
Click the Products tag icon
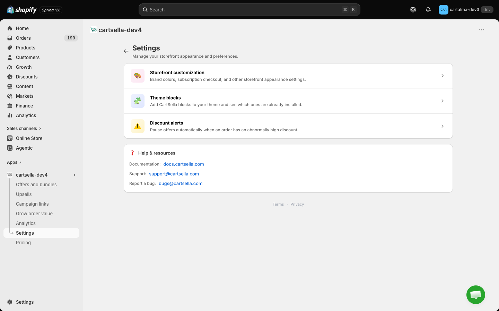(10, 48)
